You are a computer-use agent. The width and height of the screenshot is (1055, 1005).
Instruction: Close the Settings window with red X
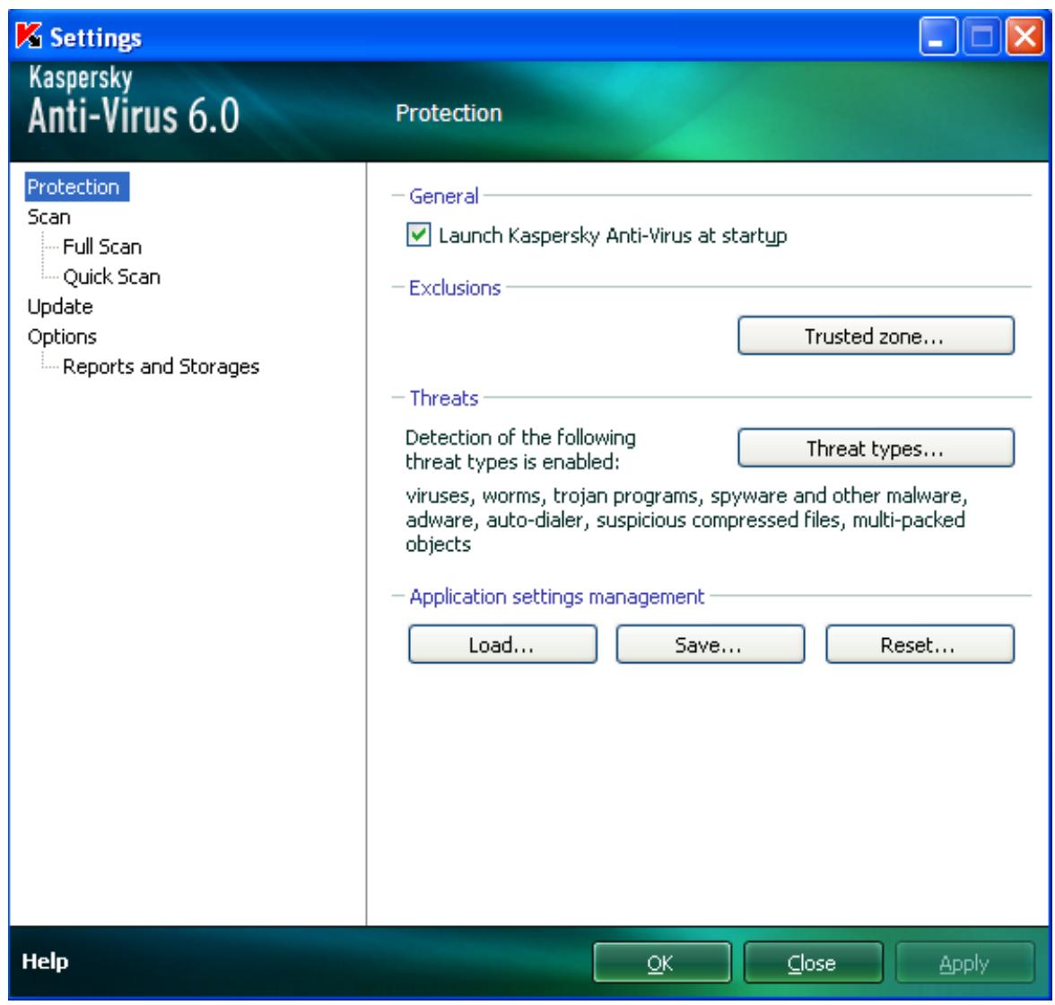tap(1024, 36)
